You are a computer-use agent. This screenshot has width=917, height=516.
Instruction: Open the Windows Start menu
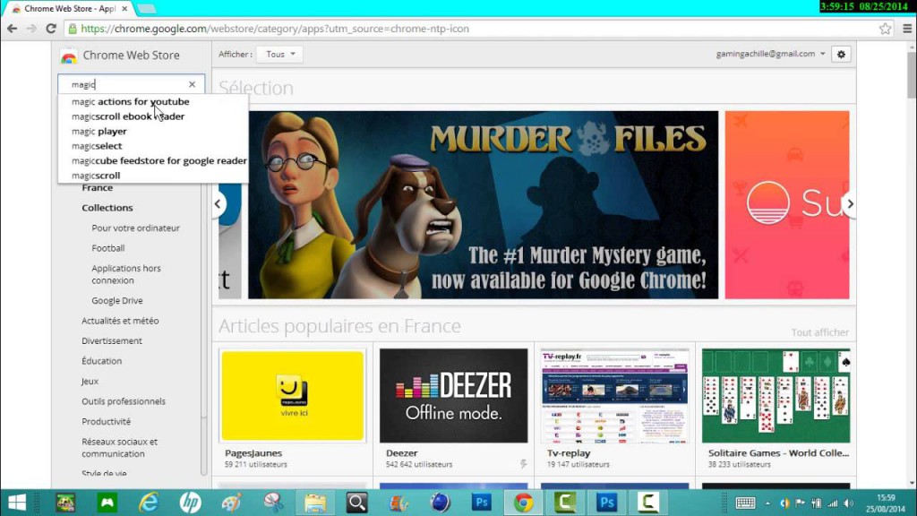(16, 502)
